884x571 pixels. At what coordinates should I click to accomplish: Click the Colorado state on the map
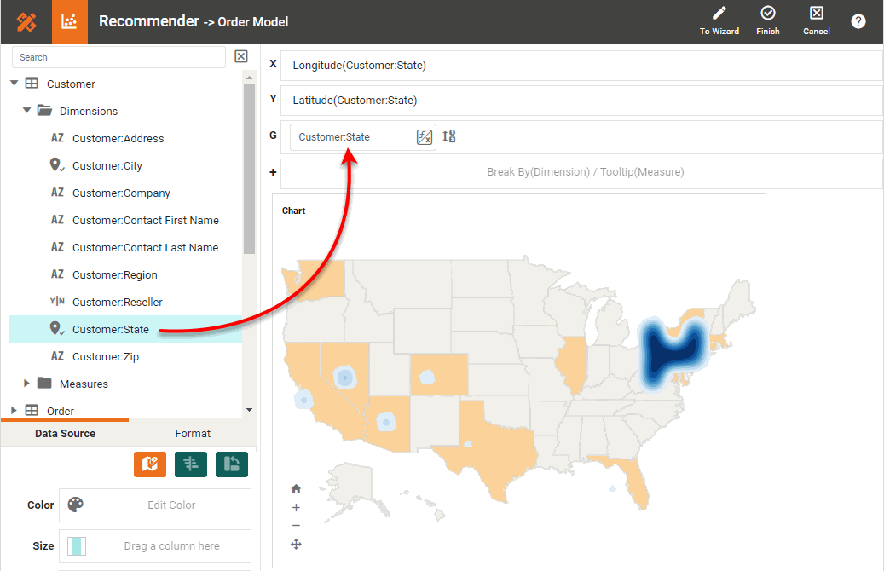click(439, 374)
